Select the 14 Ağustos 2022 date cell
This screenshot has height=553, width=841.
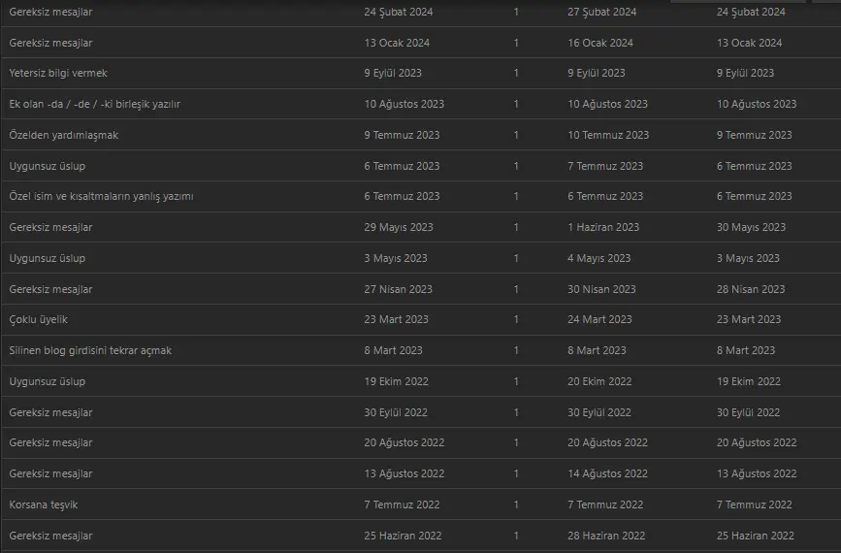click(x=607, y=474)
